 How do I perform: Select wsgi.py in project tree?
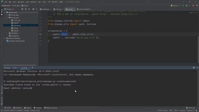[x=15, y=30]
